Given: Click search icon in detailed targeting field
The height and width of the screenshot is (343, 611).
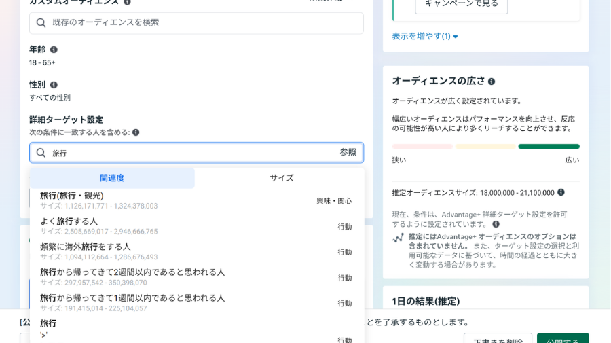Looking at the screenshot, I should tap(41, 153).
